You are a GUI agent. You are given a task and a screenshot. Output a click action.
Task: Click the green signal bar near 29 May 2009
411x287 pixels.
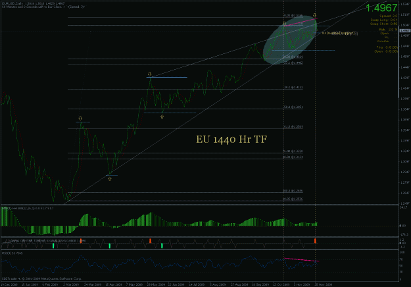point(162,246)
